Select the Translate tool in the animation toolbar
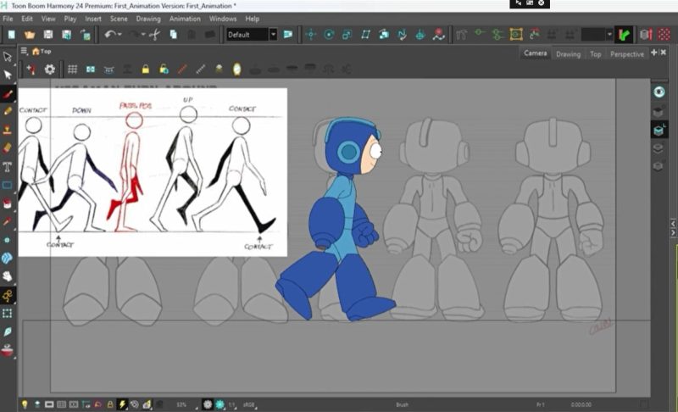The height and width of the screenshot is (412, 678). pos(310,35)
